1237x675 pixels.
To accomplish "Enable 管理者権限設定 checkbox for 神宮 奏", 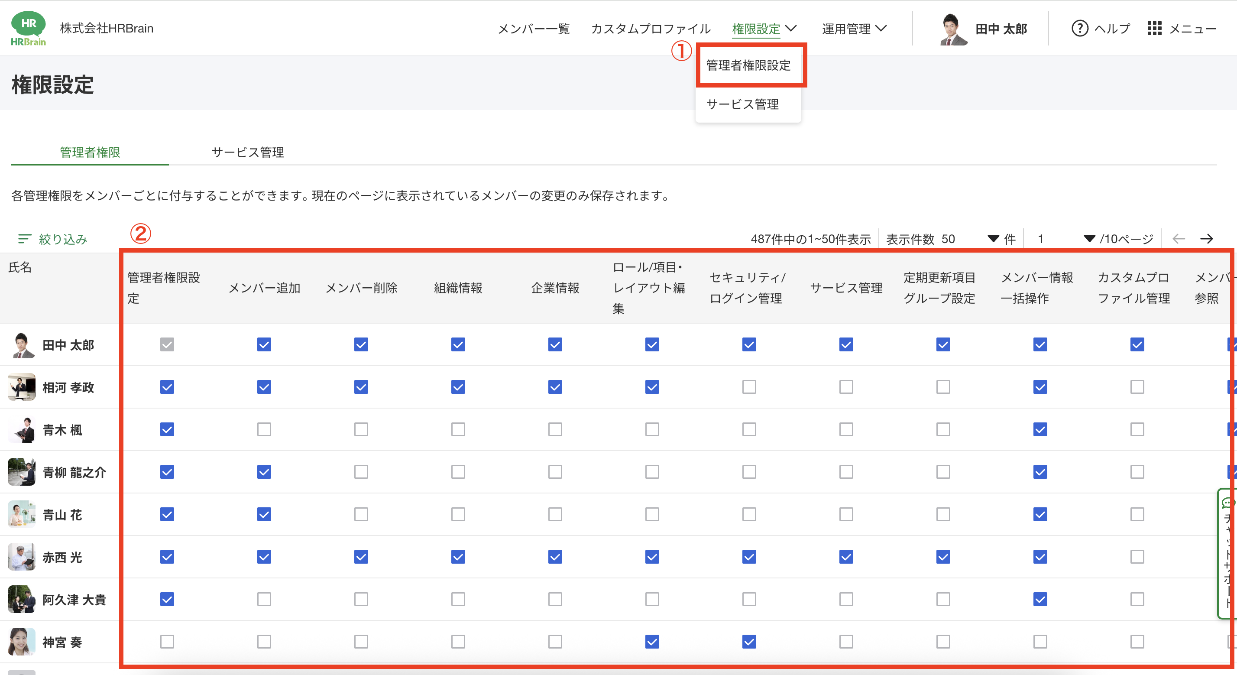I will [167, 641].
